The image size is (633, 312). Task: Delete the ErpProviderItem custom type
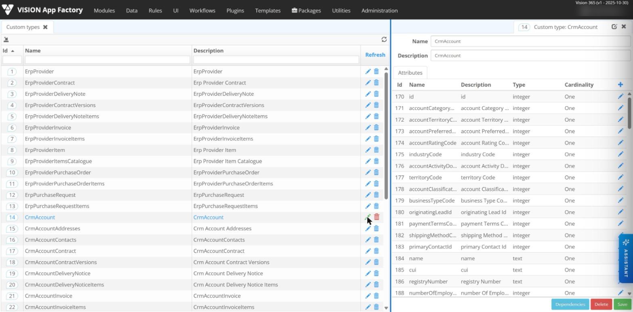click(x=376, y=150)
